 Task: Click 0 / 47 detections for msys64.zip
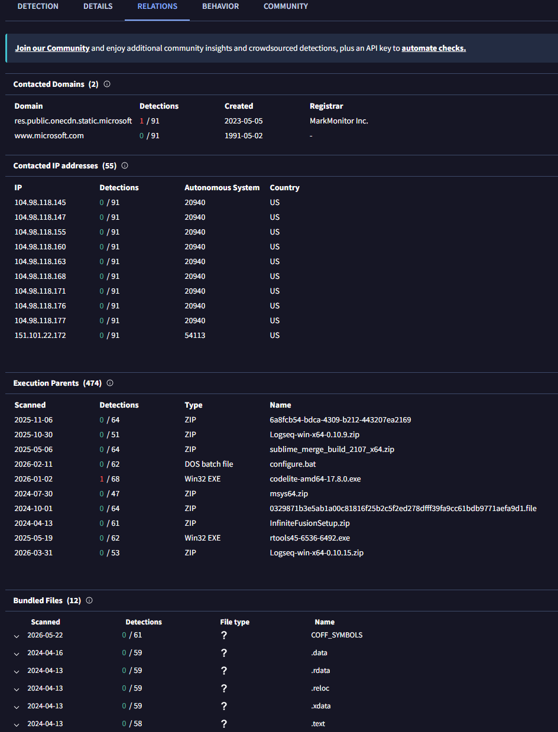click(109, 493)
